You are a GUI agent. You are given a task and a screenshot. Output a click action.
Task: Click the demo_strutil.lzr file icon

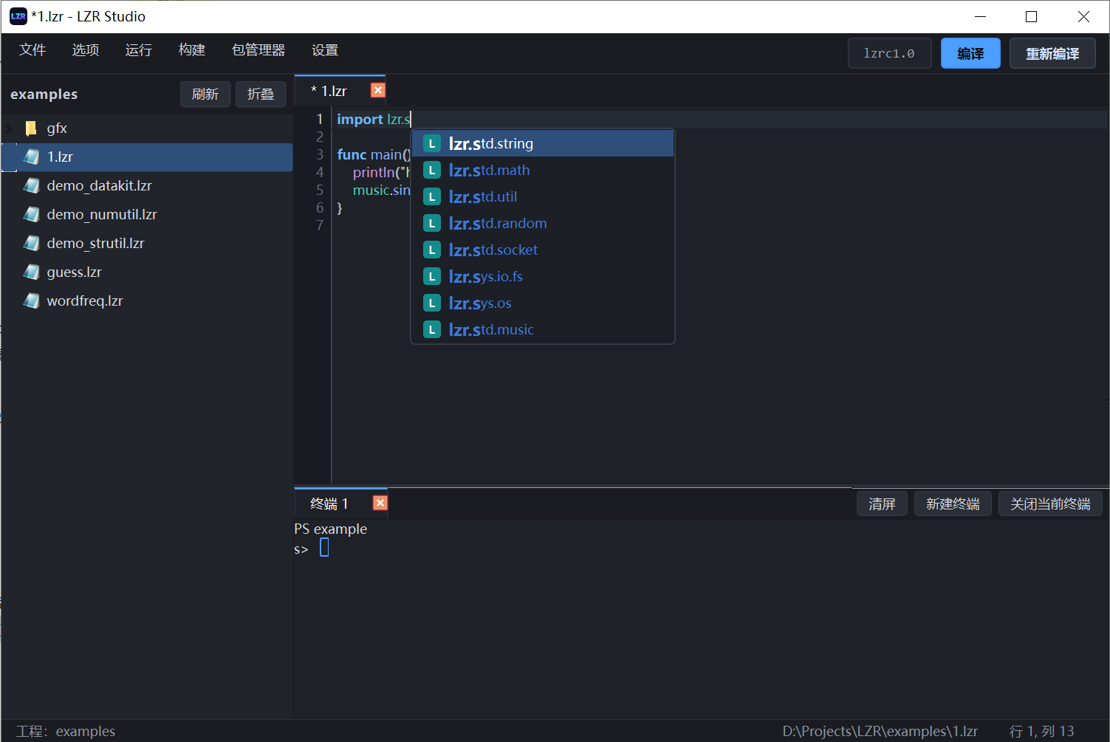[x=31, y=243]
